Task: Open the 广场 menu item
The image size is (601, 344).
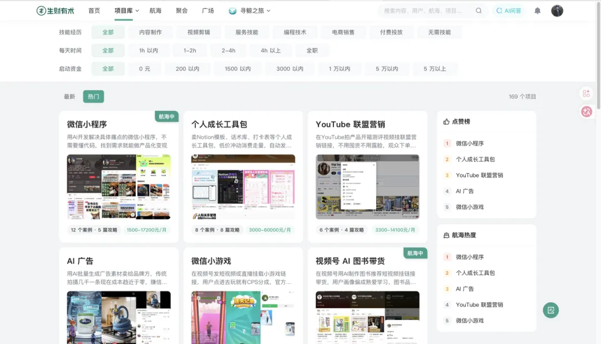Action: pos(208,11)
